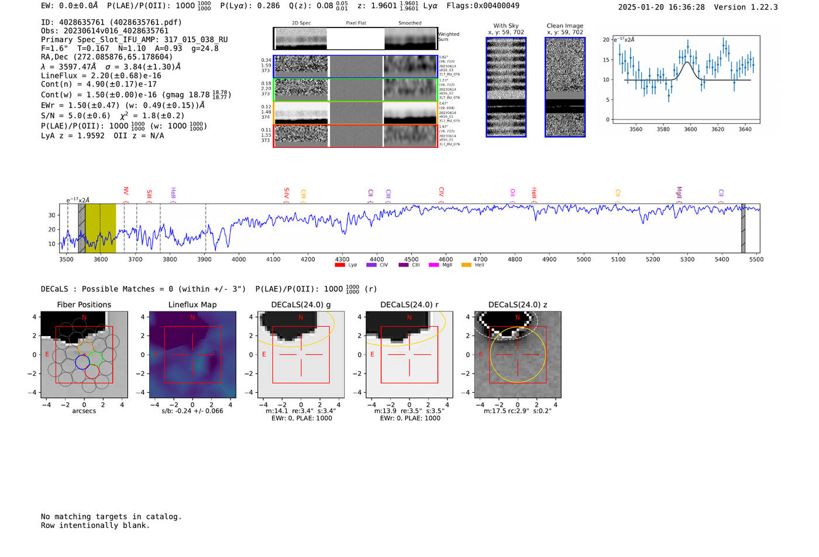Click the 2D Spec column header

tap(301, 23)
